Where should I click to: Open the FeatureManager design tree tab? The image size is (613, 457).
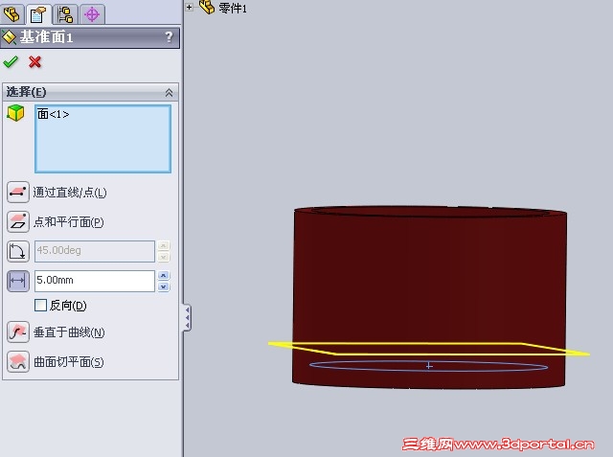(x=11, y=14)
